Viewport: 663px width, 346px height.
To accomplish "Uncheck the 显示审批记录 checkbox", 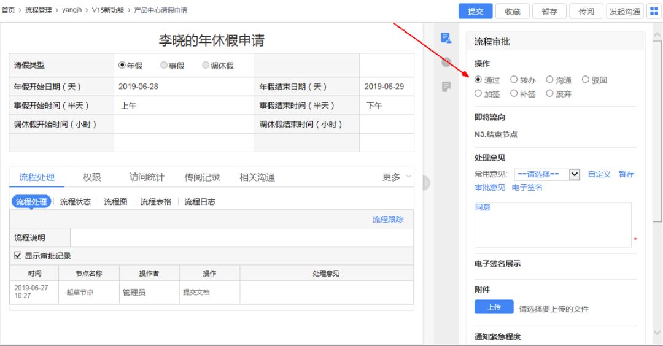I will (18, 256).
